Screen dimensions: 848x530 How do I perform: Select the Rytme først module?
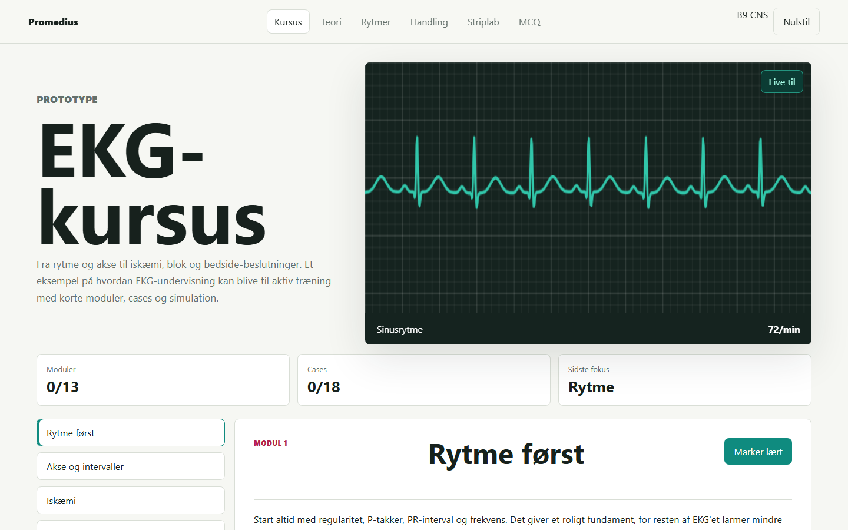(x=131, y=433)
